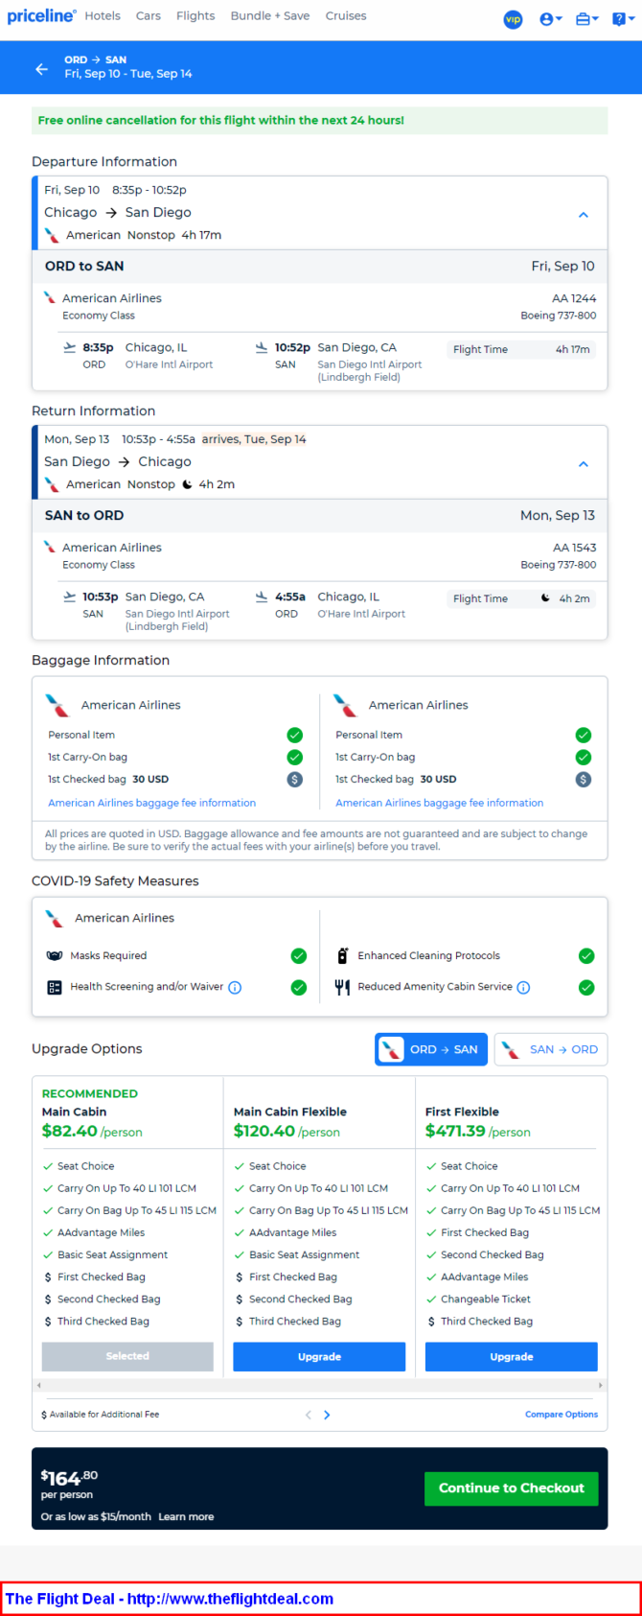
Task: Open the trips briefcase icon menu
Action: [585, 19]
